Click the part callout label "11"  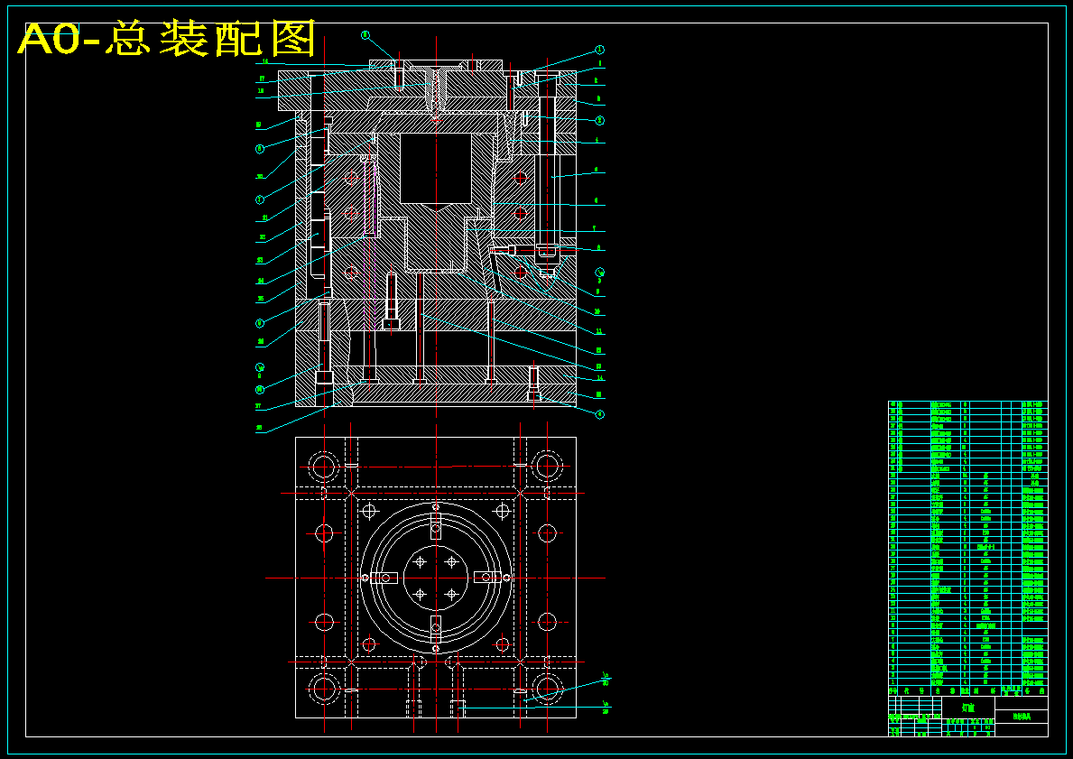pos(599,331)
